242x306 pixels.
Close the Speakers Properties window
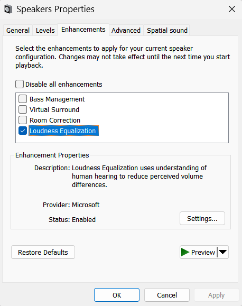[x=232, y=9]
